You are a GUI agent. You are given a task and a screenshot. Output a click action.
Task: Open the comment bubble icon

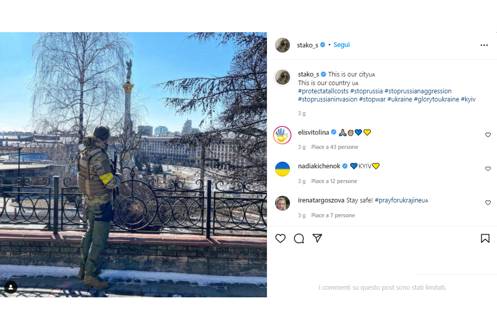tap(299, 238)
